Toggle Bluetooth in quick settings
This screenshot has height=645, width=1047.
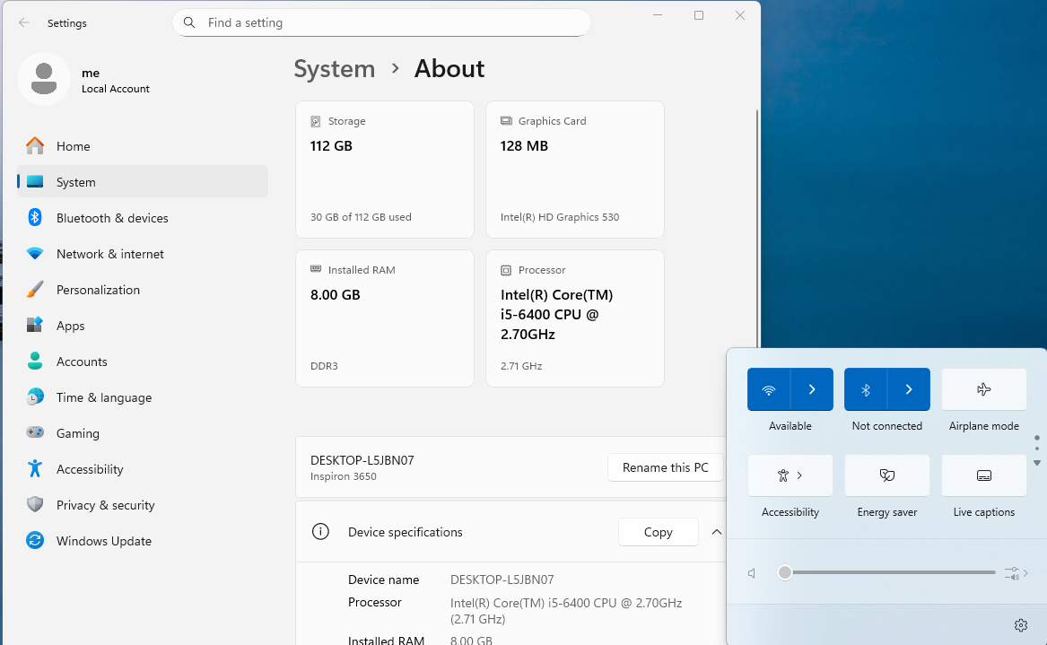tap(866, 389)
